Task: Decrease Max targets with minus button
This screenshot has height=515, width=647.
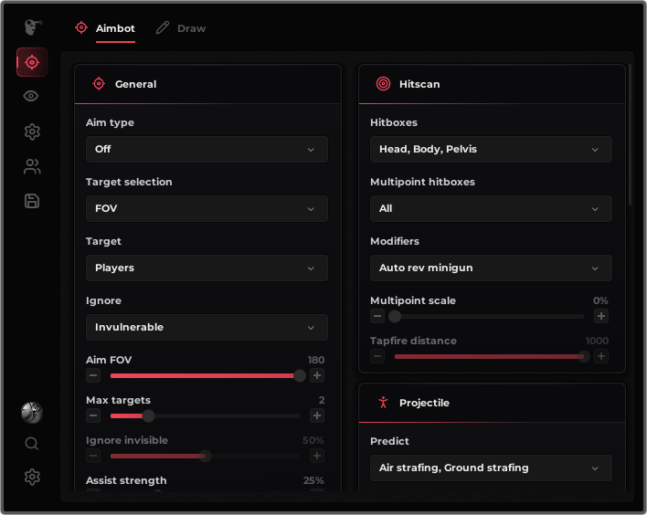Action: (93, 415)
